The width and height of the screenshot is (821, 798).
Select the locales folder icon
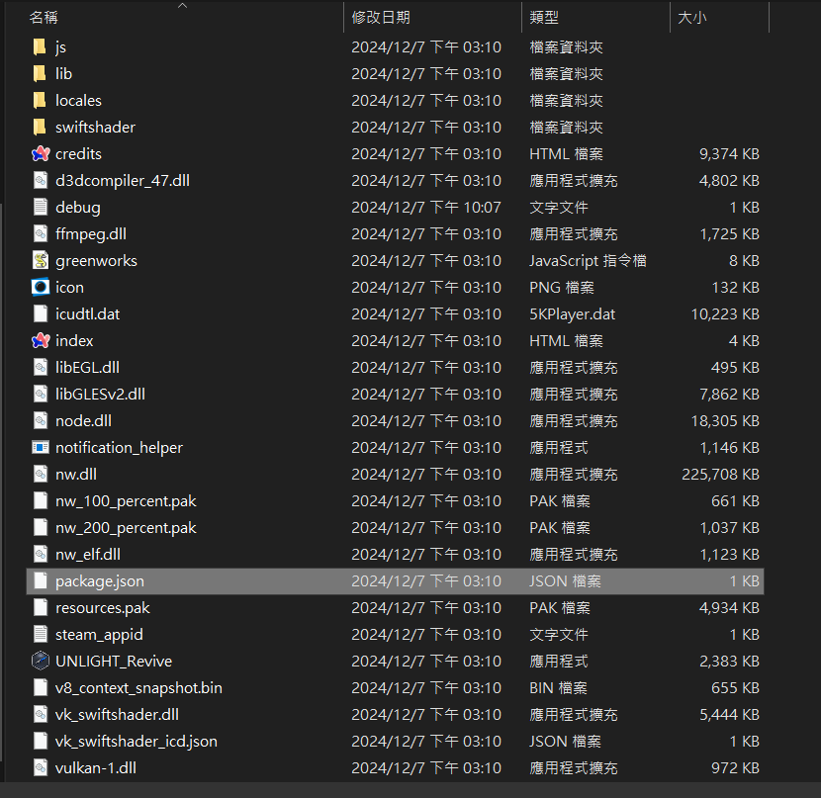point(40,101)
